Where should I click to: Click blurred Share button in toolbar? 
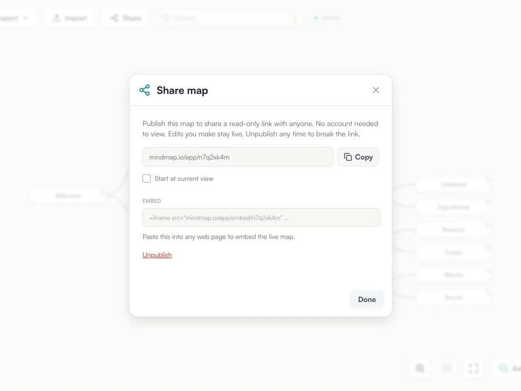tap(125, 18)
